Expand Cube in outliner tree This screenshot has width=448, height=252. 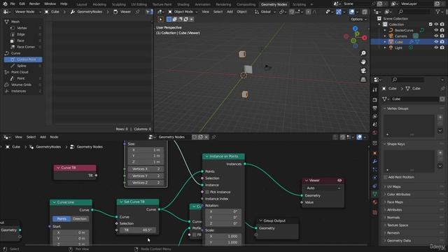[x=385, y=42]
